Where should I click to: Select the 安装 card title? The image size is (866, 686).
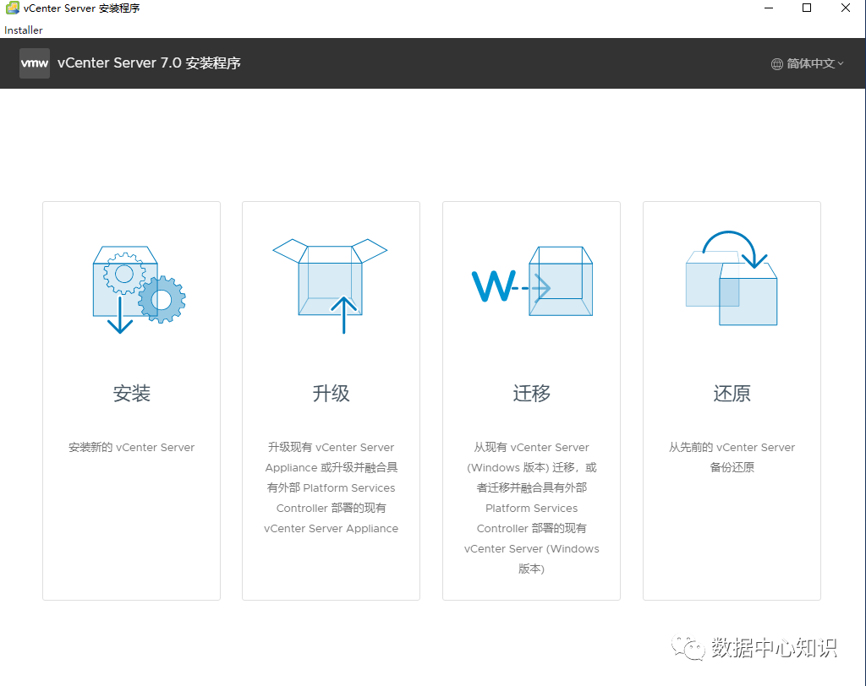[131, 394]
